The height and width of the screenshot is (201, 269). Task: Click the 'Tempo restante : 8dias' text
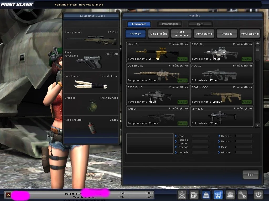point(206,59)
